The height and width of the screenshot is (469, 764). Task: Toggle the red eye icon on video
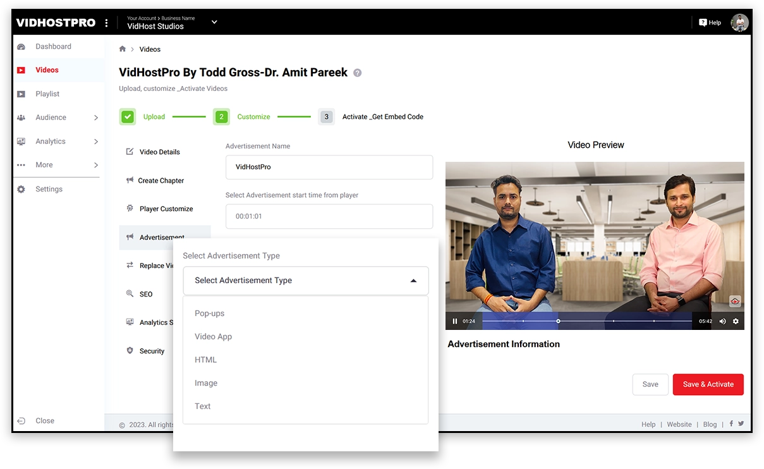pos(735,301)
